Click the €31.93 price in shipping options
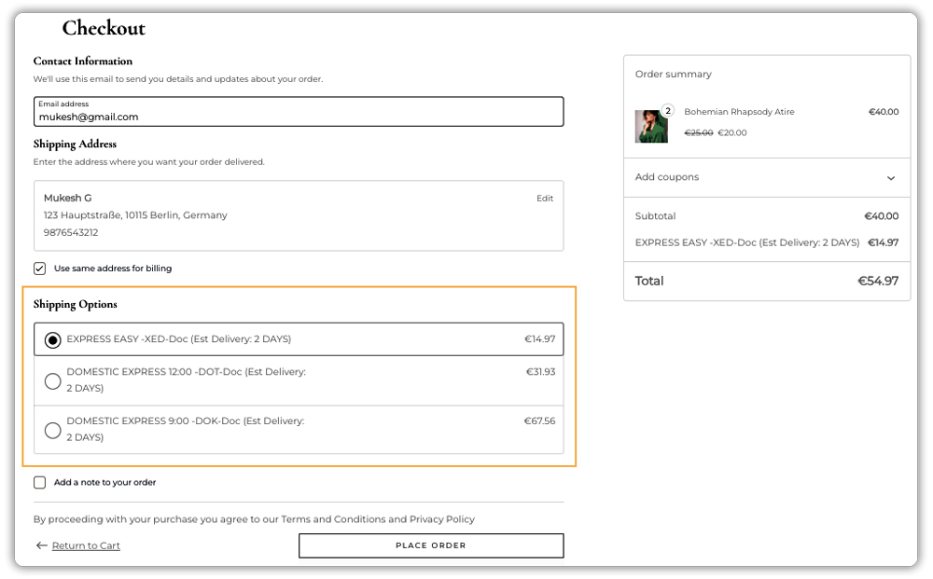The width and height of the screenshot is (933, 579). (x=540, y=372)
